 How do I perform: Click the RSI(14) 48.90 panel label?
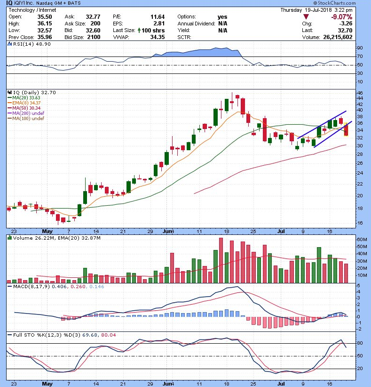point(32,44)
